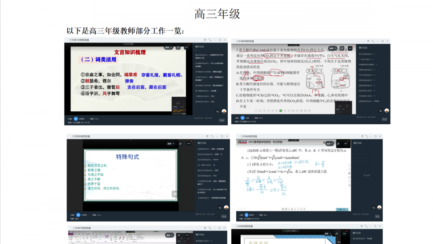This screenshot has height=244, width=433.
Task: Click the round avatar in 三年级6班群直播 chat panel
Action: click(386, 111)
